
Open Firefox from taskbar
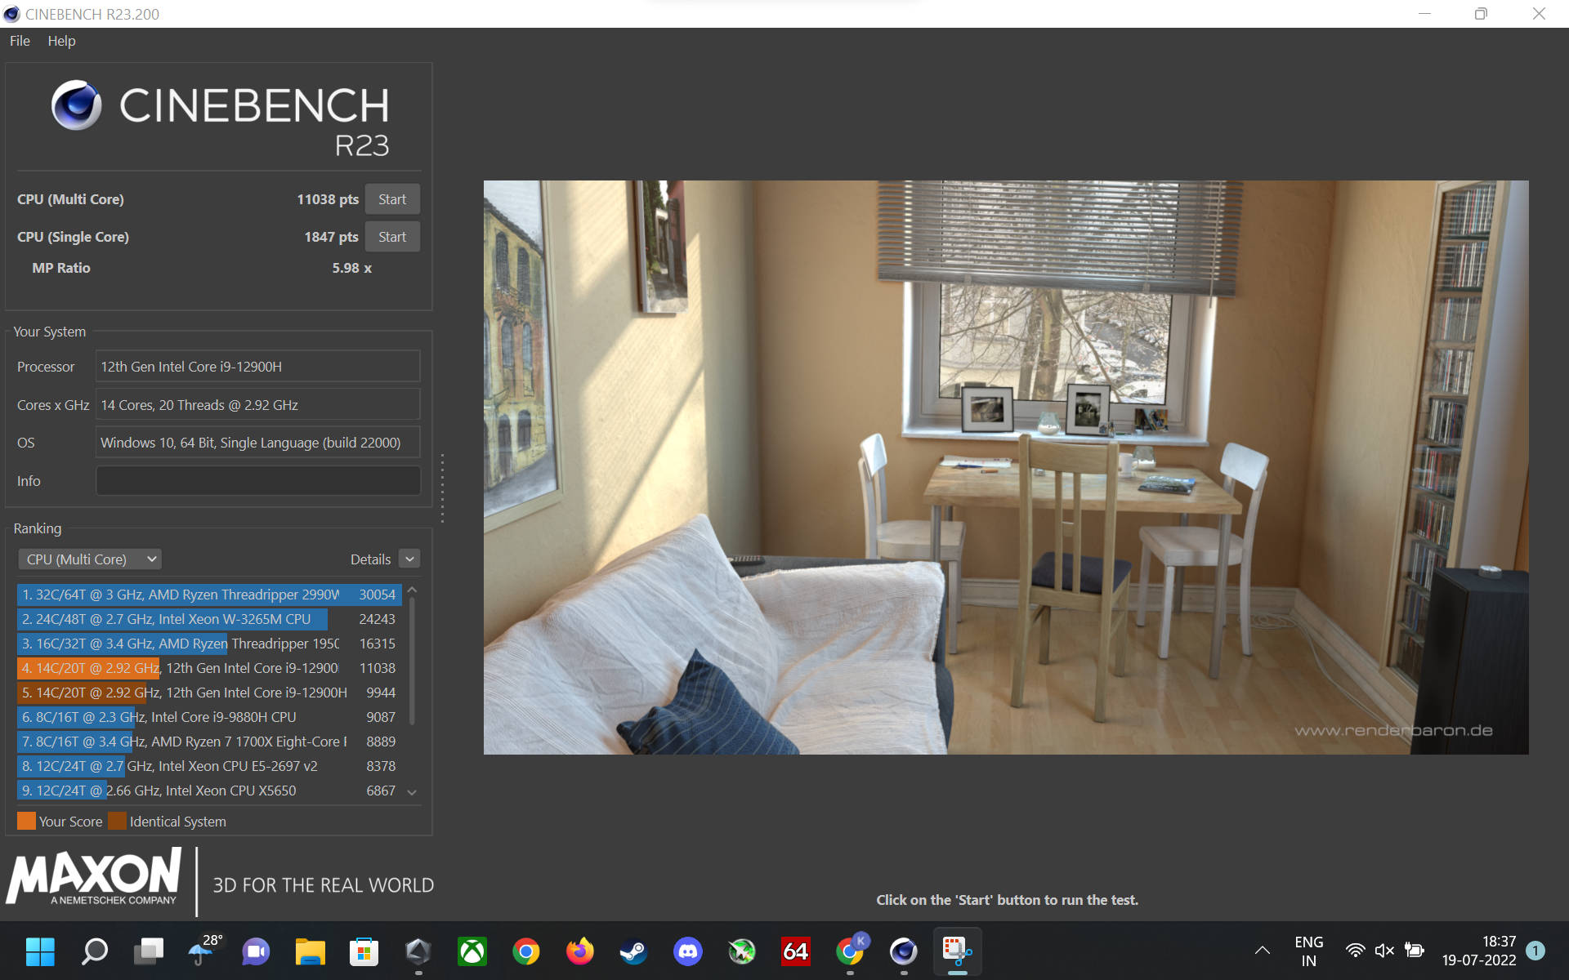tap(579, 951)
